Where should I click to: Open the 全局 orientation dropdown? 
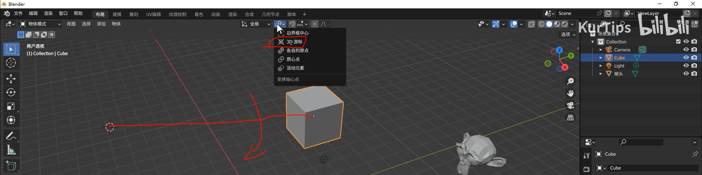pos(256,24)
